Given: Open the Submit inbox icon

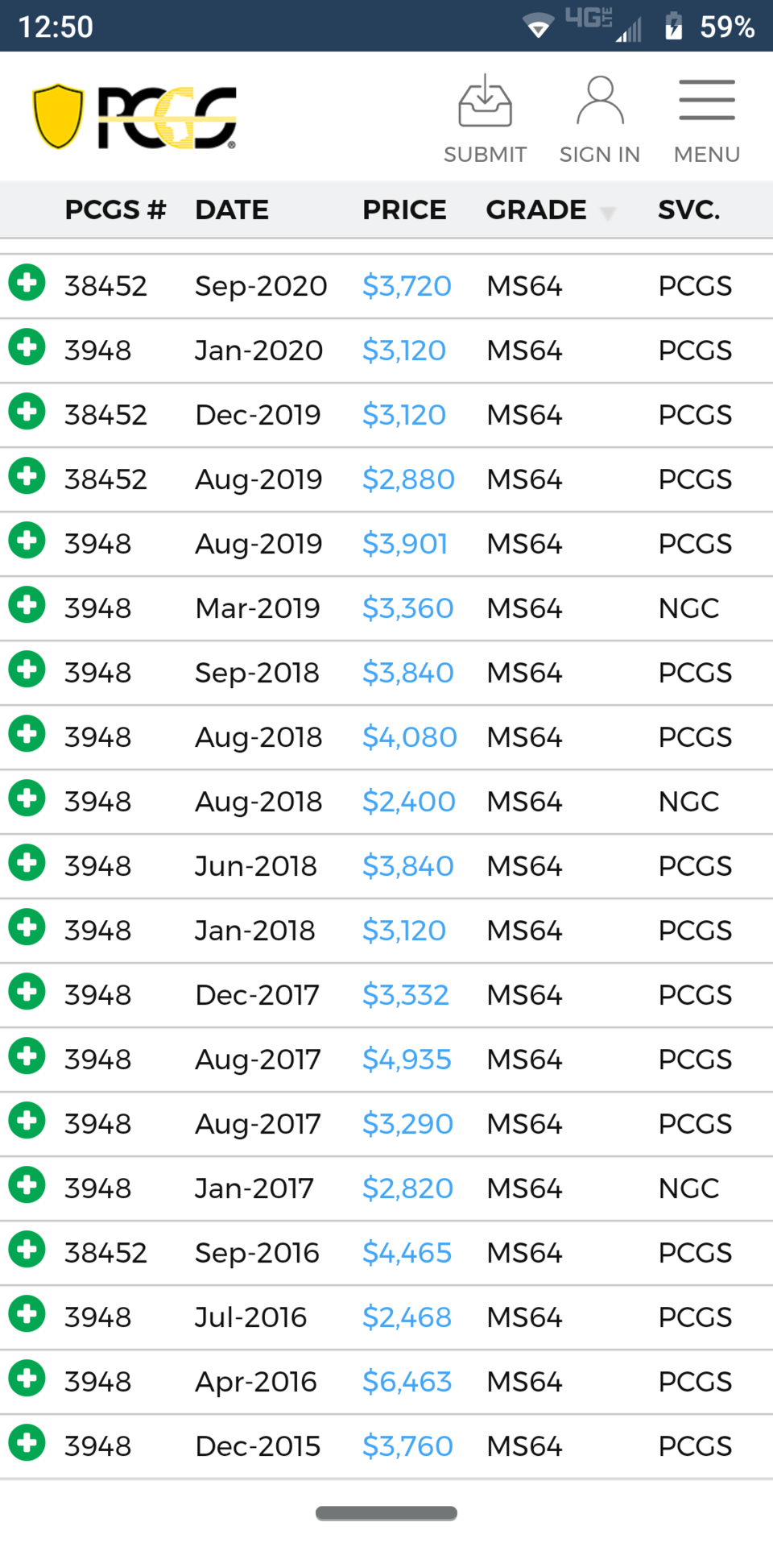Looking at the screenshot, I should tap(485, 102).
